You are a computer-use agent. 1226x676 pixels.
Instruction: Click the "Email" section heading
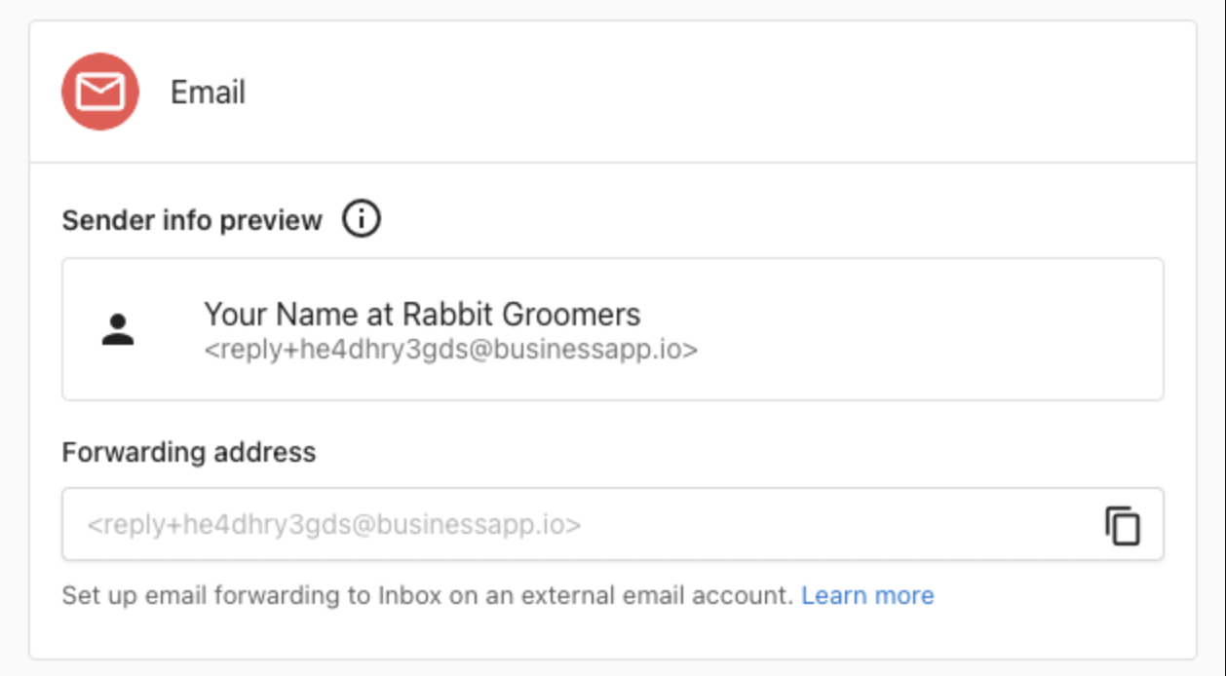(208, 93)
